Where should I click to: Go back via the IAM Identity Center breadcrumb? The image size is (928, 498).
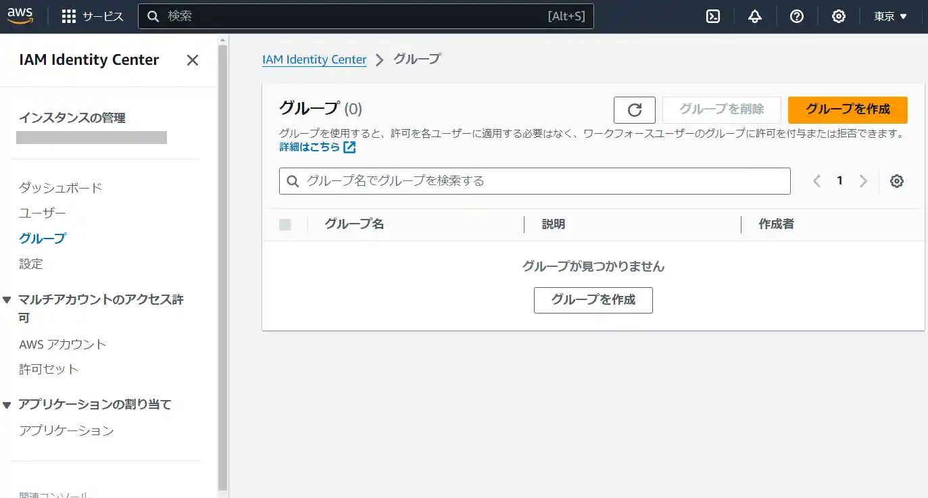(314, 59)
